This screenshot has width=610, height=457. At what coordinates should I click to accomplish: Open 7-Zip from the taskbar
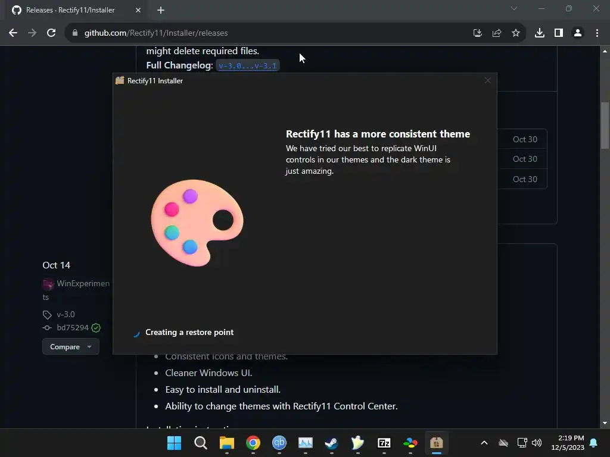pyautogui.click(x=384, y=443)
